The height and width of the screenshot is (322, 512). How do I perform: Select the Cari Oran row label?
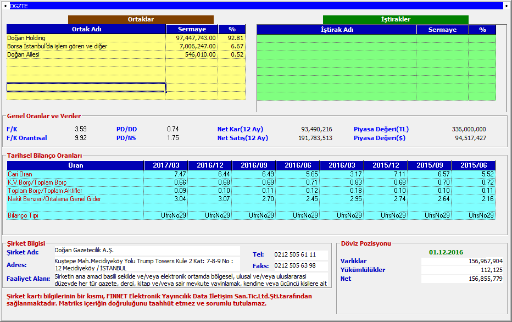click(x=20, y=174)
